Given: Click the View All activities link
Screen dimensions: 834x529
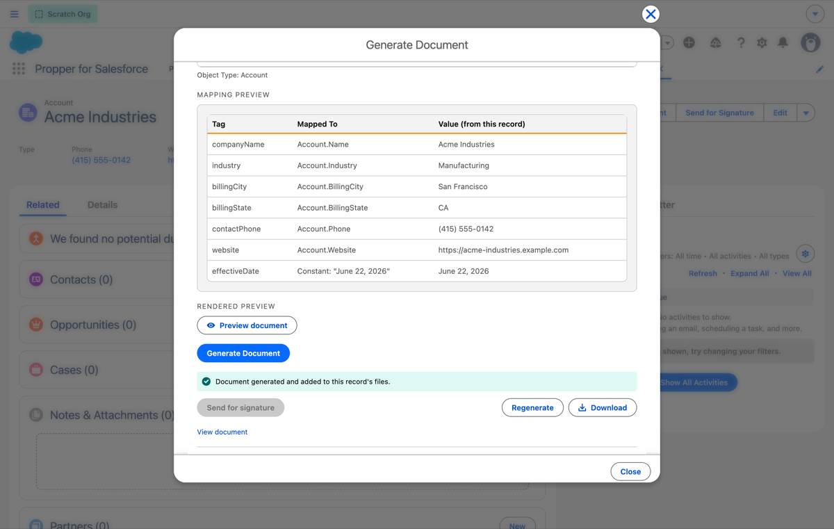Looking at the screenshot, I should [x=797, y=273].
